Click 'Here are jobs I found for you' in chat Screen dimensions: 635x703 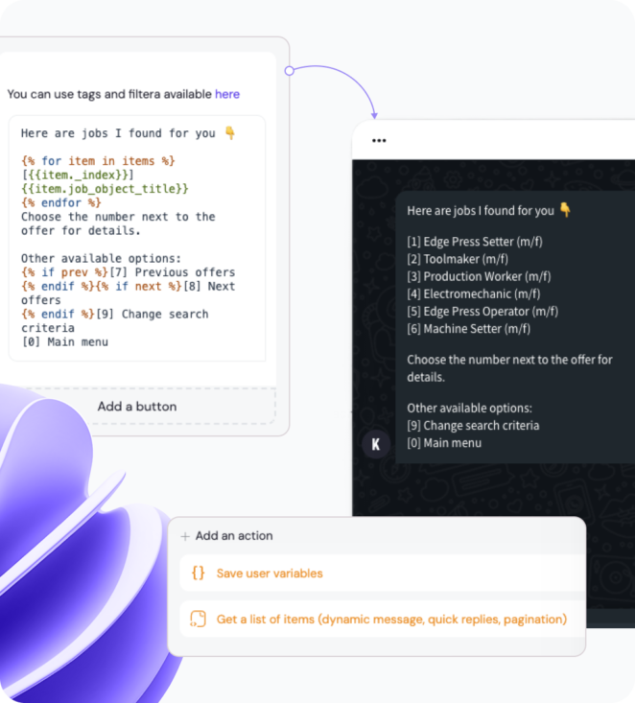click(481, 211)
